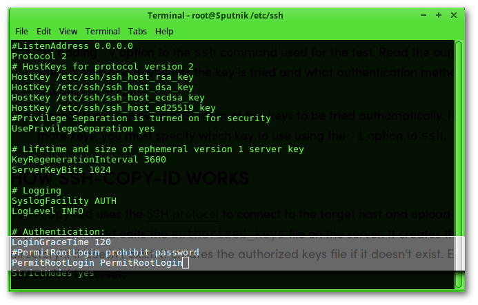Click the Protocol 2 line
Screen dimensions: 478x305
pyautogui.click(x=39, y=56)
